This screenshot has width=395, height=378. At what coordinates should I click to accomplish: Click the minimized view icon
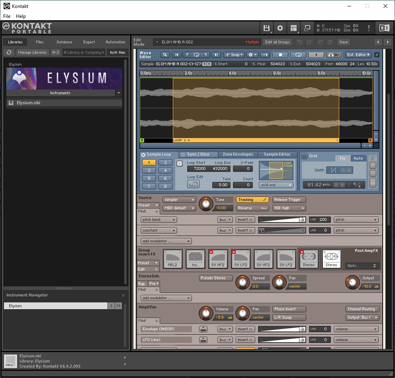point(307,28)
